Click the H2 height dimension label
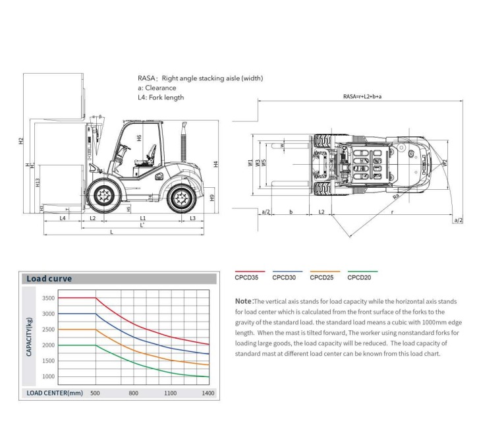Screen dimensions: 504x433 click(x=22, y=140)
